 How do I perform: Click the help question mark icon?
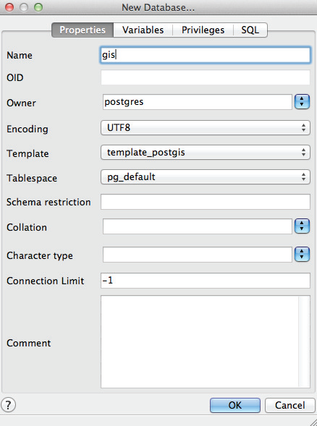point(8,405)
